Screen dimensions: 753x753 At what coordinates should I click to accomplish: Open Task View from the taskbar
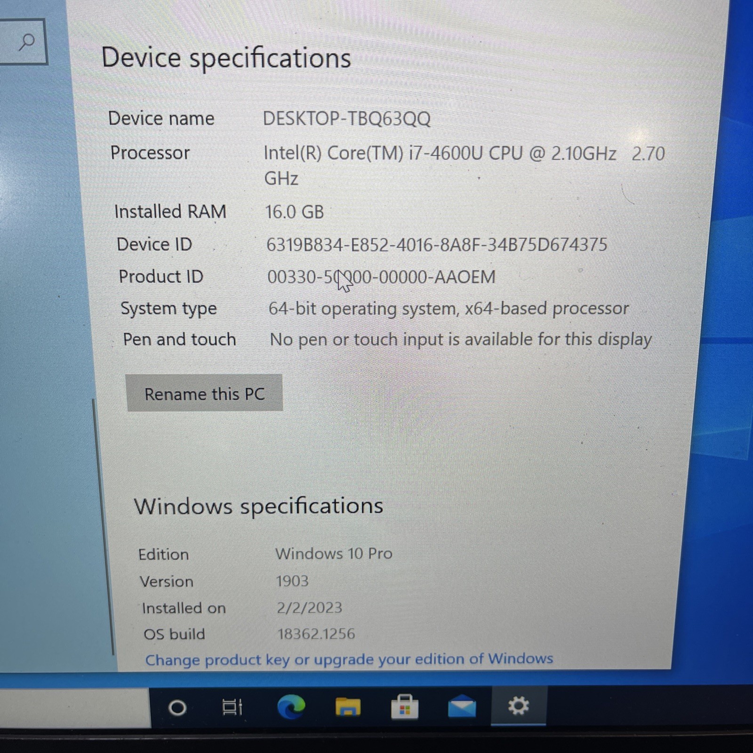pyautogui.click(x=232, y=707)
